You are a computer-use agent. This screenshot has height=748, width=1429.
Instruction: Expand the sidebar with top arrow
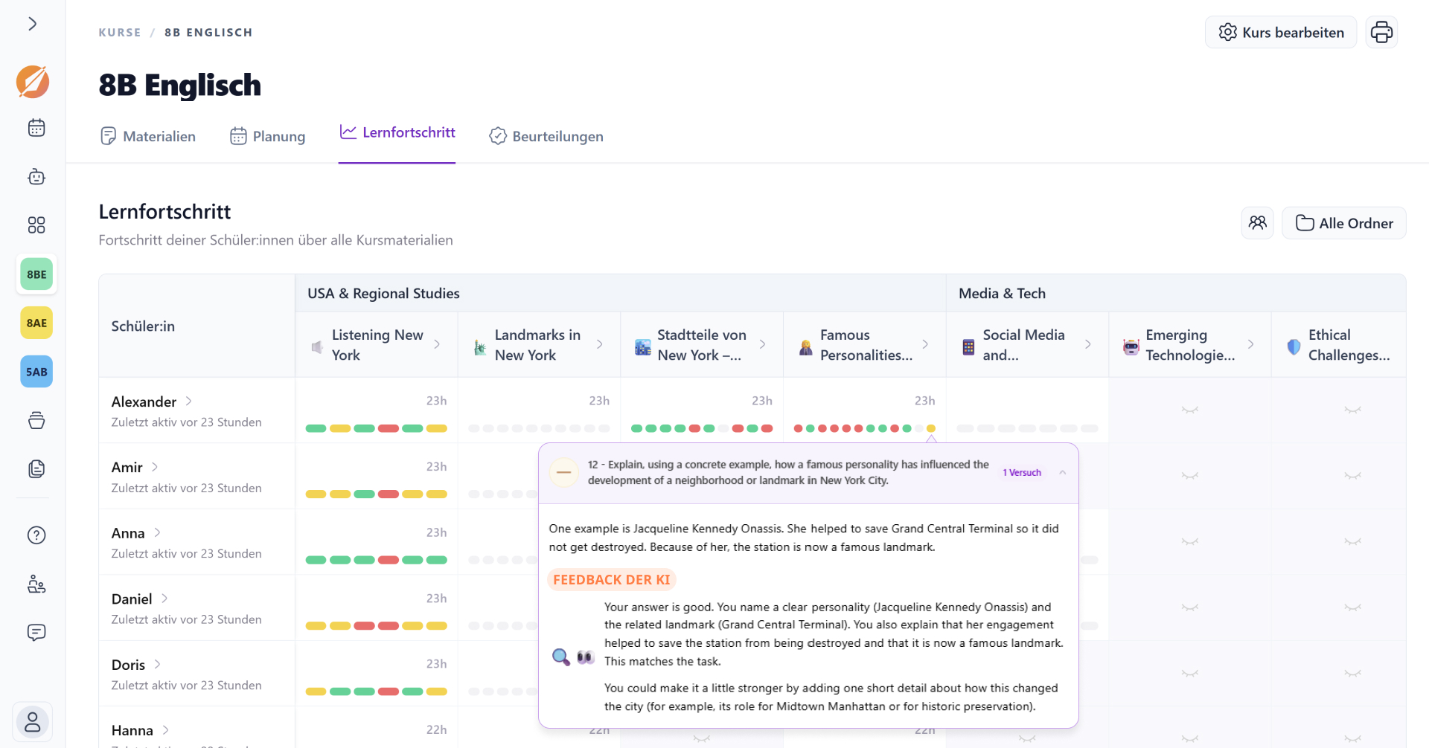coord(33,24)
